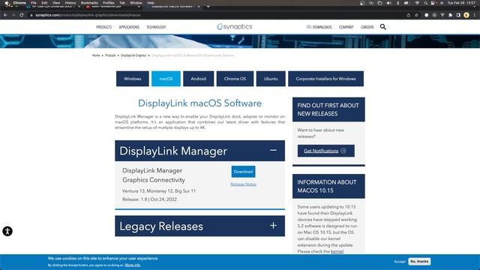The width and height of the screenshot is (480, 270).
Task: Open the Careers header link
Action: 367,27
